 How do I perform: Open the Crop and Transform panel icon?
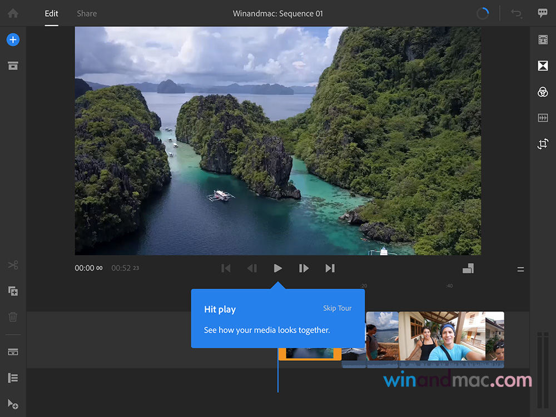pyautogui.click(x=543, y=144)
